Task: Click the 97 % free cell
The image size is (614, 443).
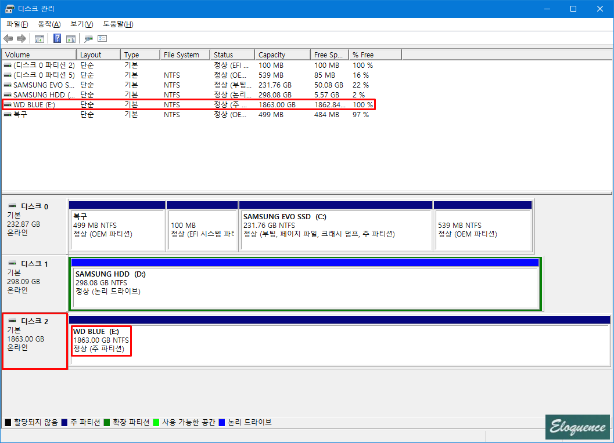Action: [x=361, y=115]
